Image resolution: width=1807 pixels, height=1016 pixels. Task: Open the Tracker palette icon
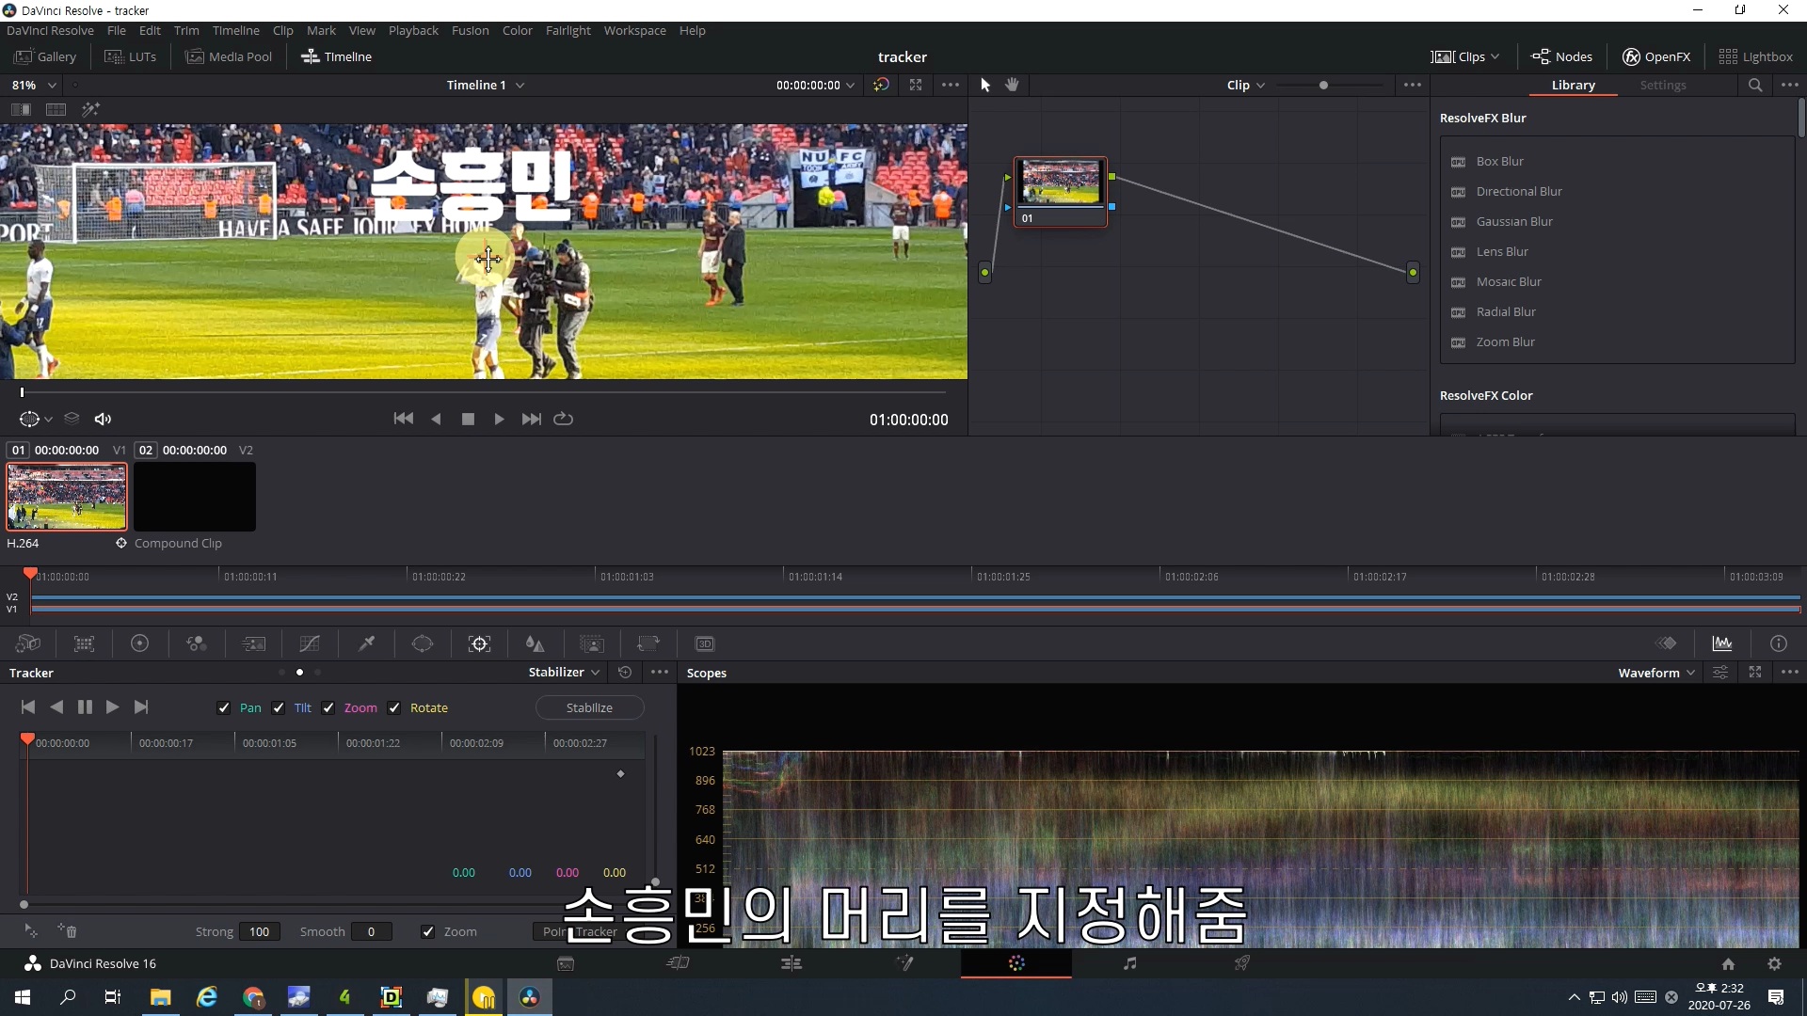(479, 643)
